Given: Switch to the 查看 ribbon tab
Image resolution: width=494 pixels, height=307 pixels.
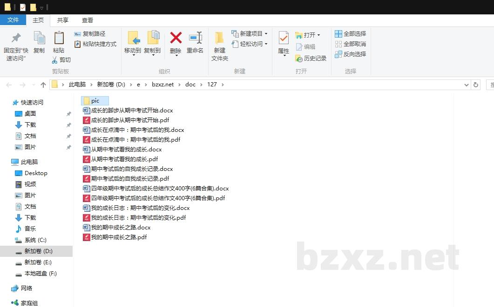Looking at the screenshot, I should (88, 20).
